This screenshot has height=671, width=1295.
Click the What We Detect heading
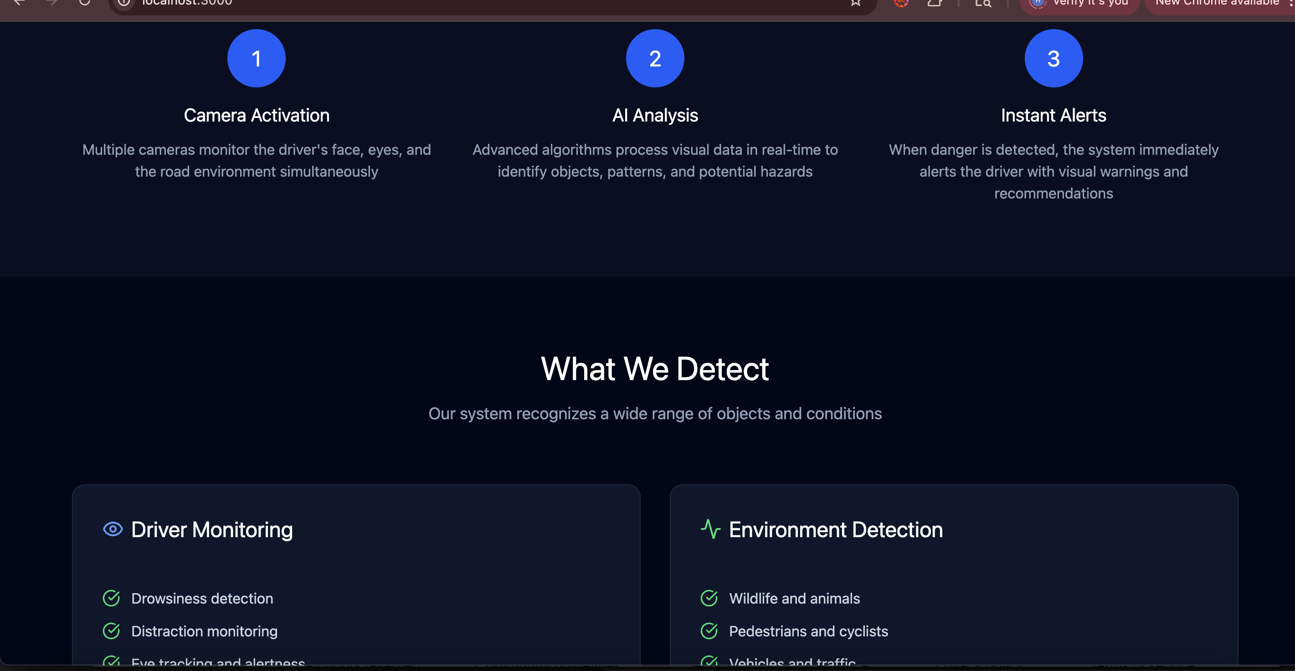tap(654, 369)
